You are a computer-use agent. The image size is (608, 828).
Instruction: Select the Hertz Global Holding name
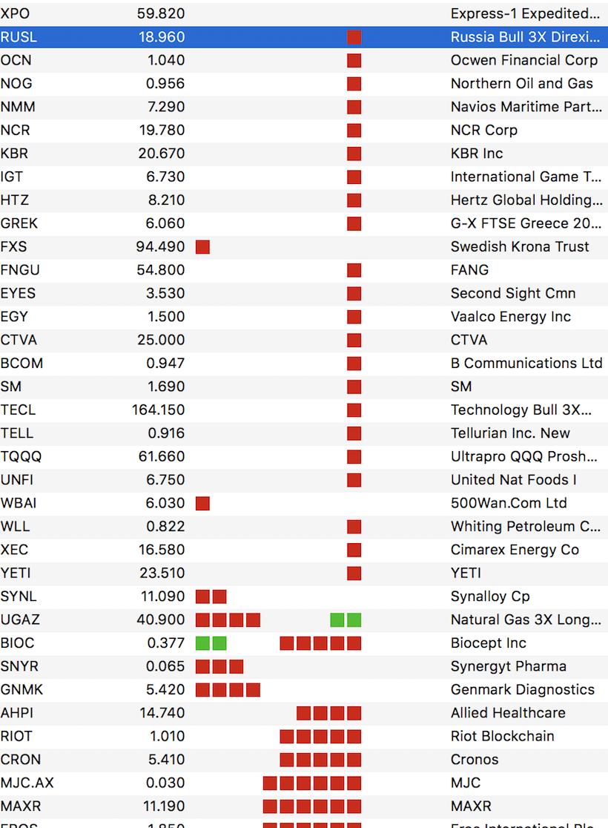(x=526, y=200)
